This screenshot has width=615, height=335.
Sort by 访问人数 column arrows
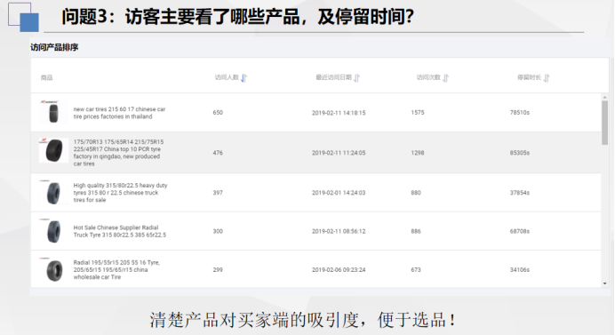(244, 77)
